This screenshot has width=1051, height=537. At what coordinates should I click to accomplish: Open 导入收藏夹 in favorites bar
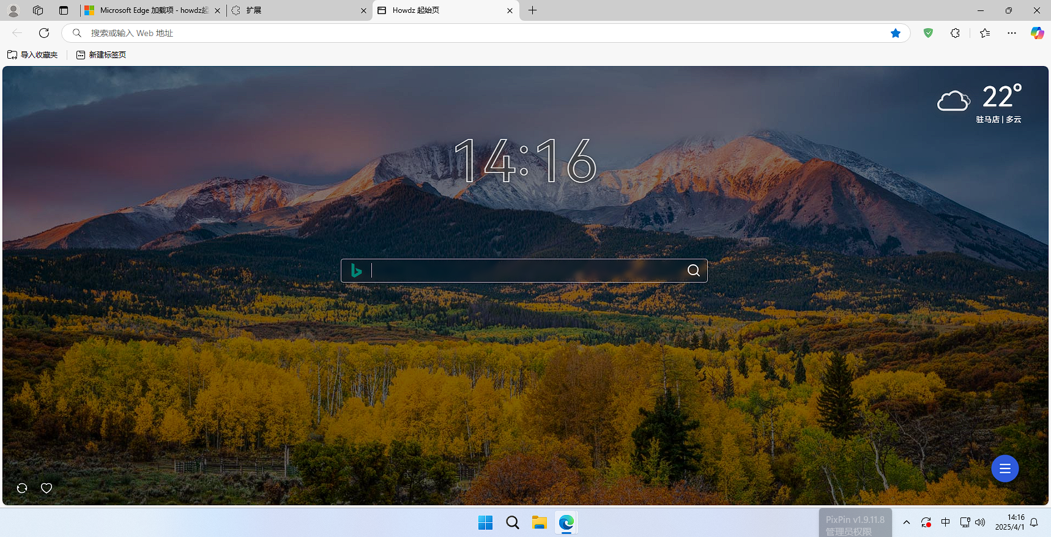pos(32,55)
